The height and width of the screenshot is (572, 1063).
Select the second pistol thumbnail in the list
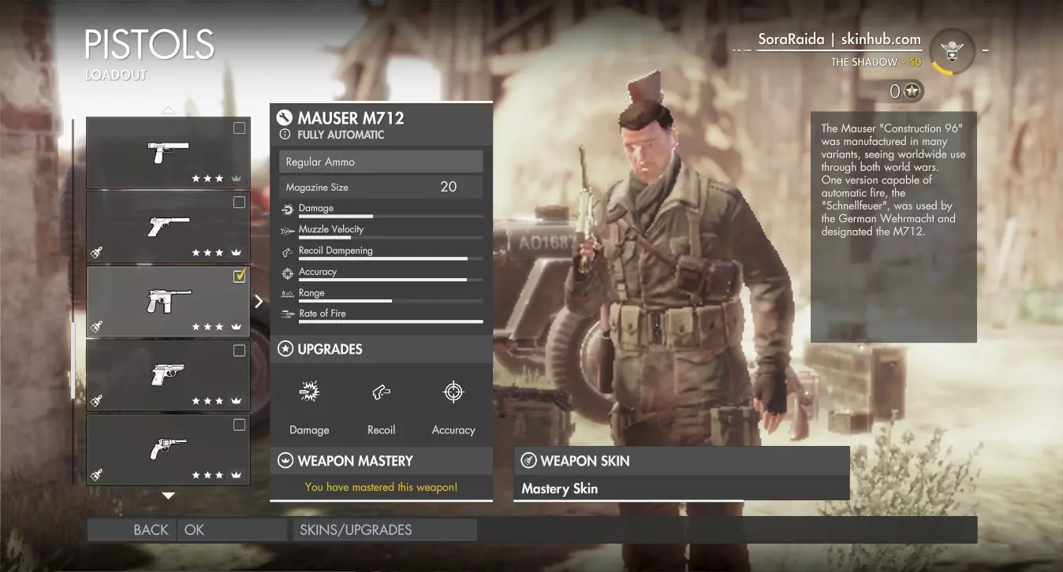168,227
